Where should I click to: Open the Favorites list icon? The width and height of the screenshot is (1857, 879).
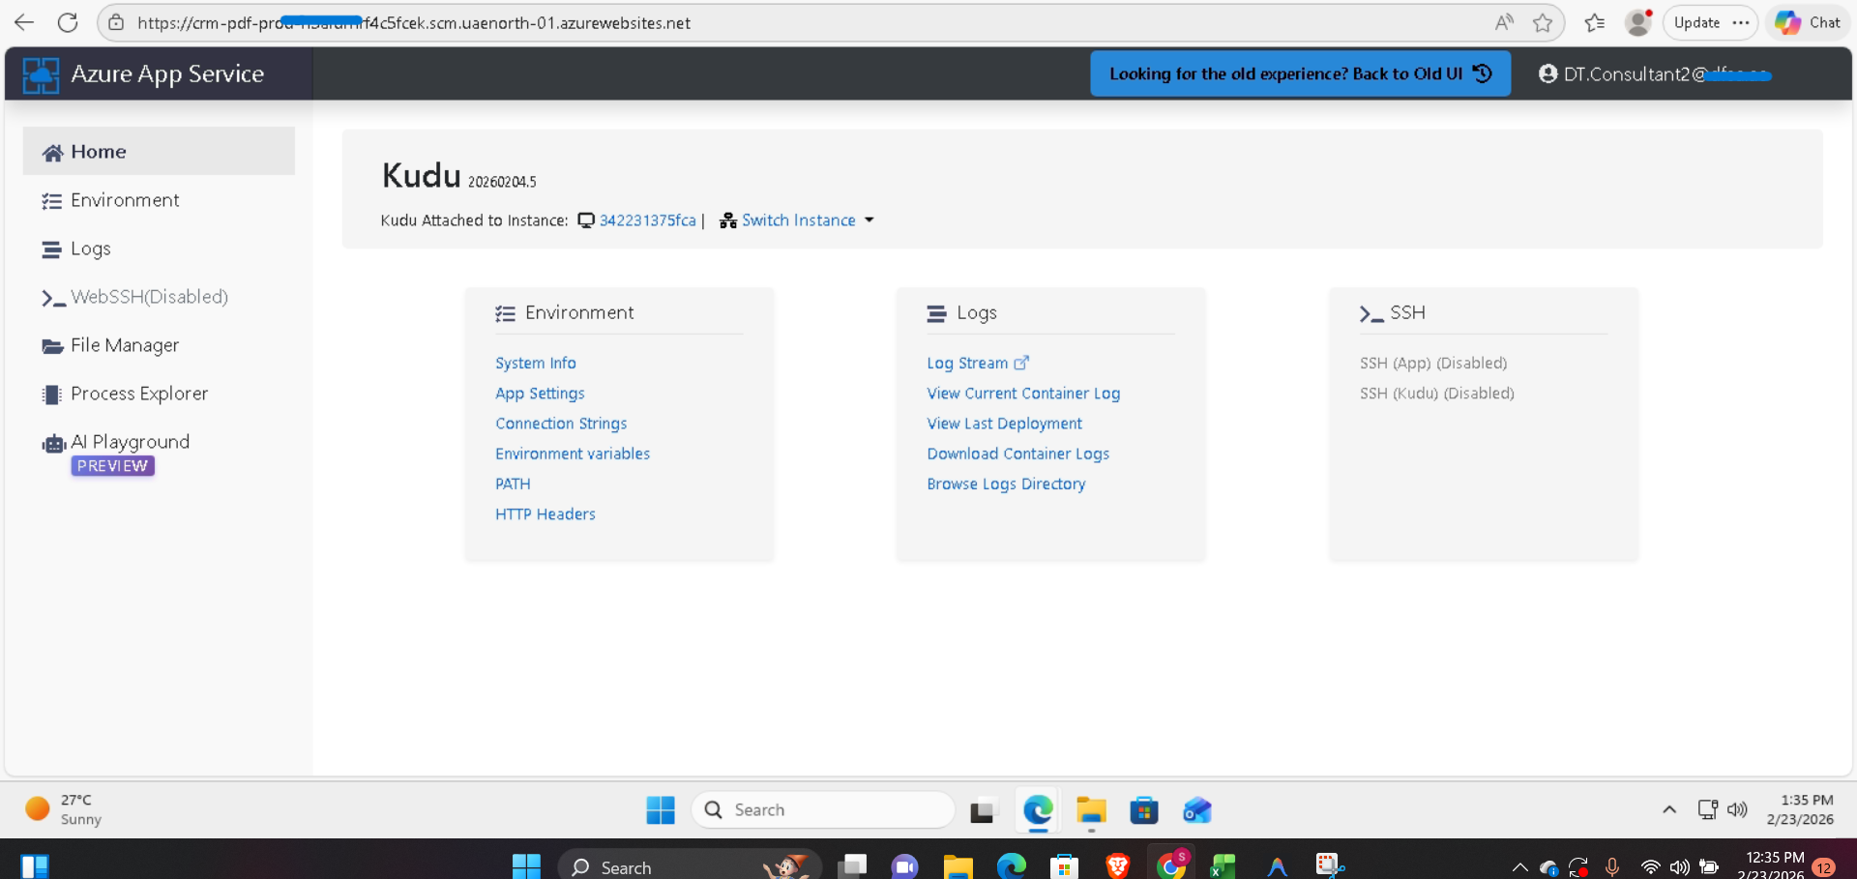pos(1595,22)
